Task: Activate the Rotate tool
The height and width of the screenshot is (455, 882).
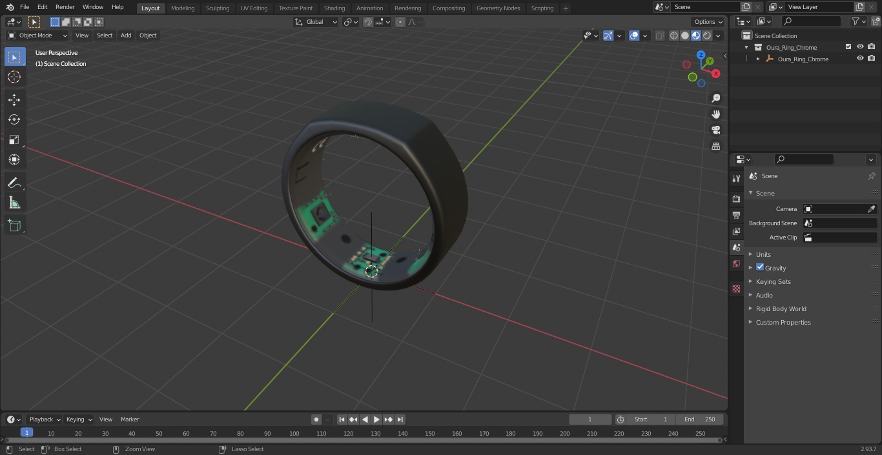Action: pos(14,119)
